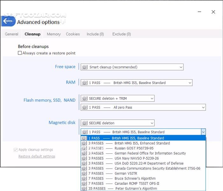Click Restore default settings link

[x=37, y=157]
